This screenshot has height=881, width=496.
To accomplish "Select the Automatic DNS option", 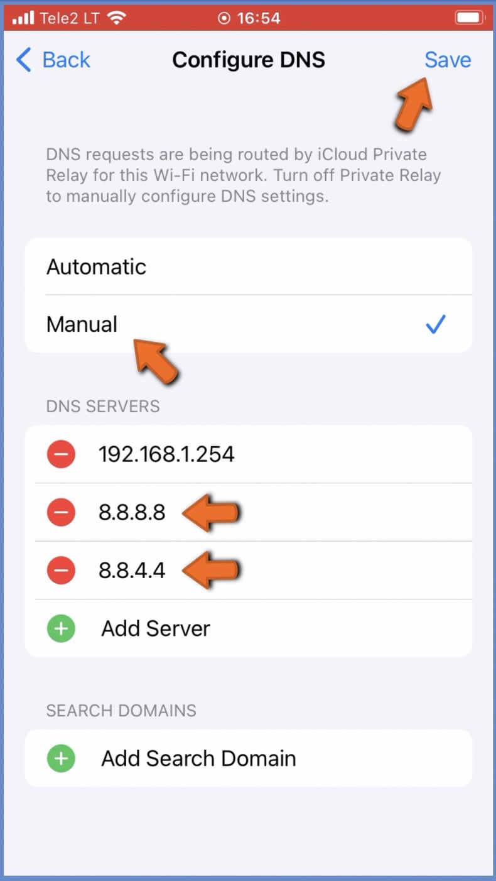I will click(96, 266).
